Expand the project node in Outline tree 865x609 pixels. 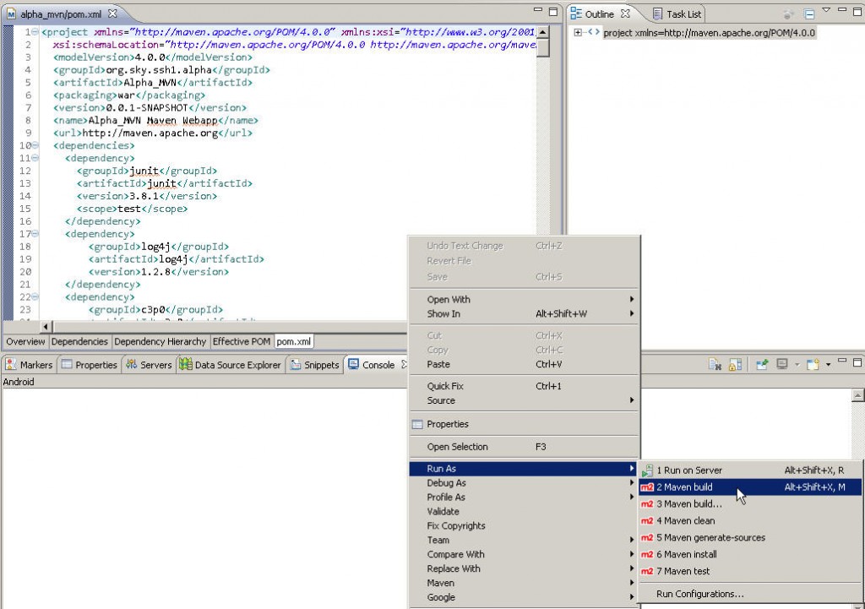pyautogui.click(x=579, y=32)
